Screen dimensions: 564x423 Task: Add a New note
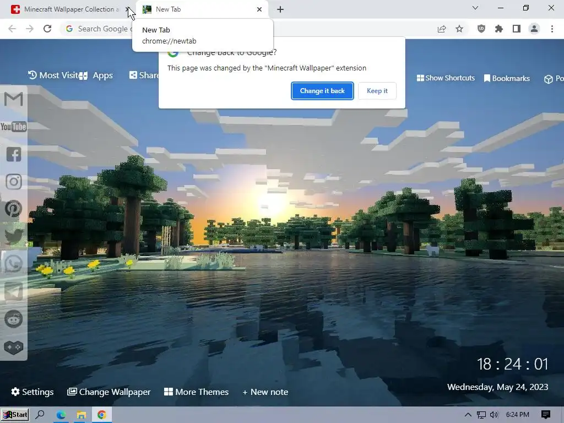coord(265,392)
